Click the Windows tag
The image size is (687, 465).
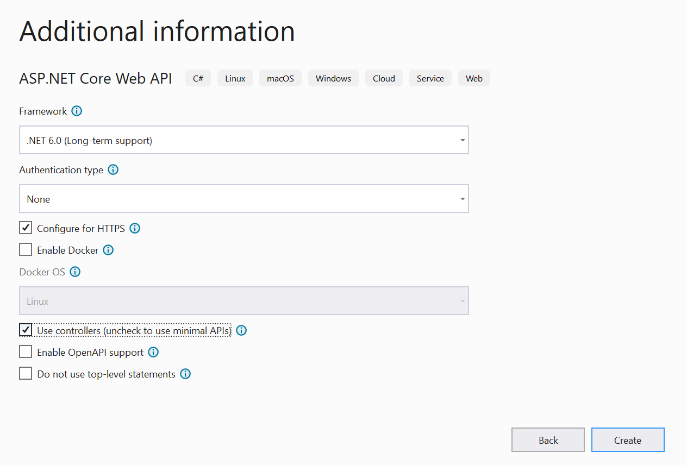coord(333,78)
